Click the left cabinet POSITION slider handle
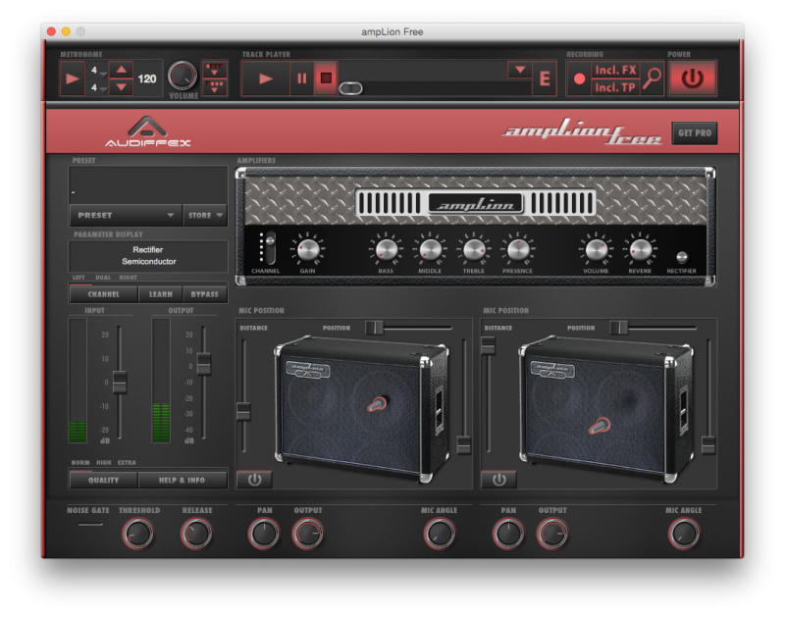This screenshot has height=617, width=785. [x=374, y=328]
